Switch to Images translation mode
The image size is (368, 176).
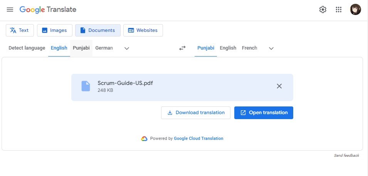pyautogui.click(x=55, y=30)
